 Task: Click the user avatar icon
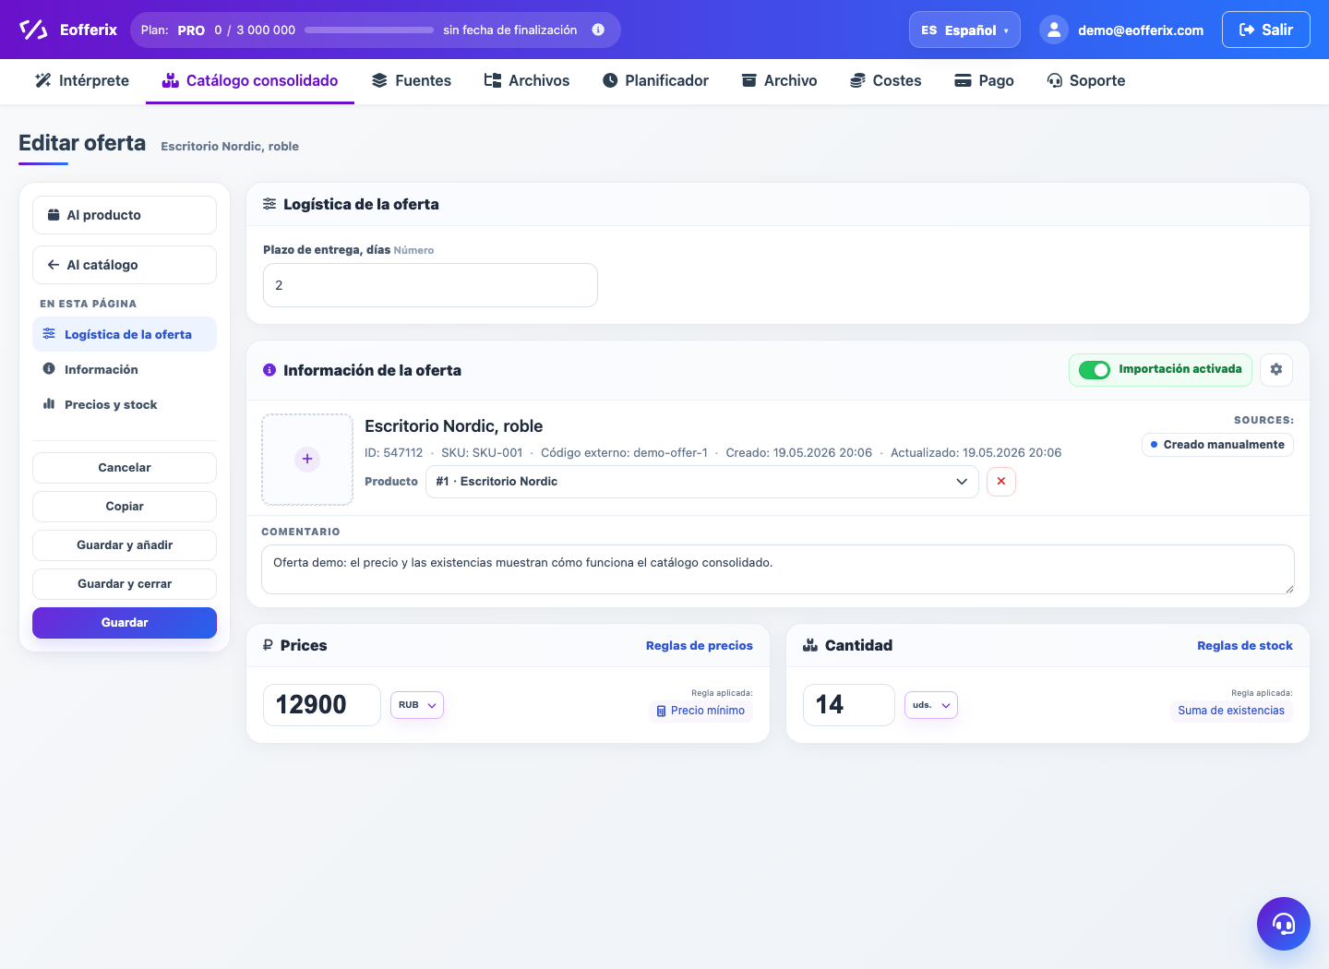(1054, 30)
